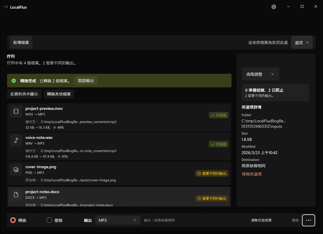This screenshot has width=323, height=234.
Task: Click the 2026/3/23 上午10:42 modified value
Action: tap(259, 153)
